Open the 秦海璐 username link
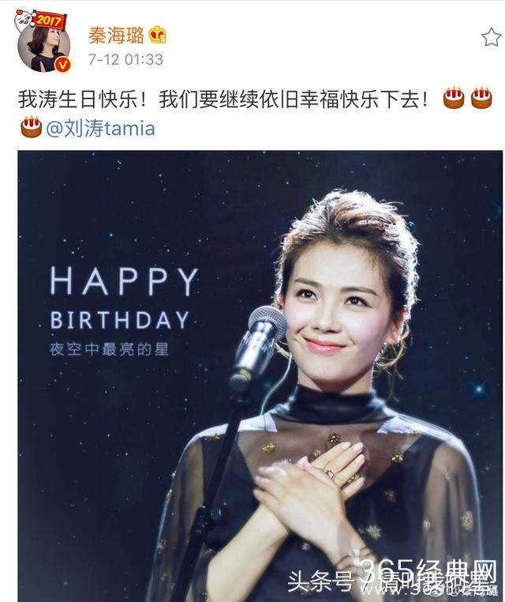The height and width of the screenshot is (602, 505). point(116,36)
